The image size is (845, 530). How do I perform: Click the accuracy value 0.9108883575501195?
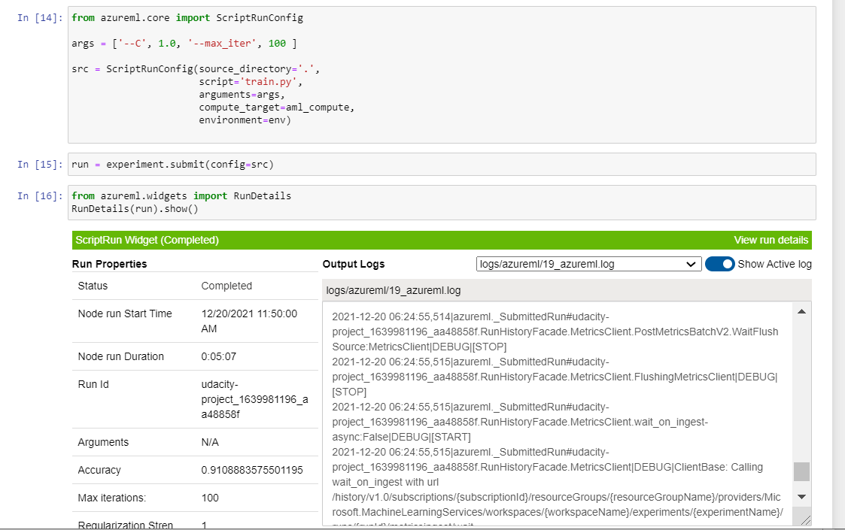pyautogui.click(x=251, y=470)
